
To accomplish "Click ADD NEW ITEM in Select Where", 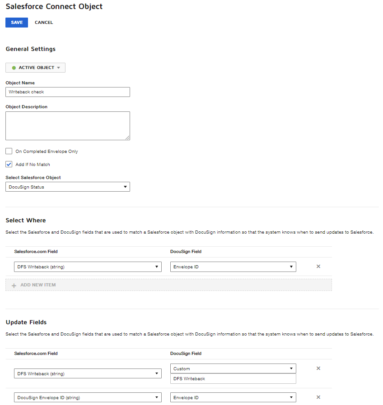I will (x=168, y=285).
